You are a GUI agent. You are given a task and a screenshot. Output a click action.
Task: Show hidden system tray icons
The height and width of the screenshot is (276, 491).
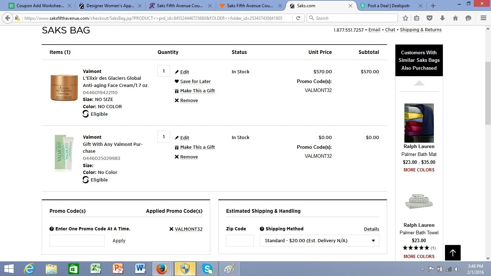[422, 269]
